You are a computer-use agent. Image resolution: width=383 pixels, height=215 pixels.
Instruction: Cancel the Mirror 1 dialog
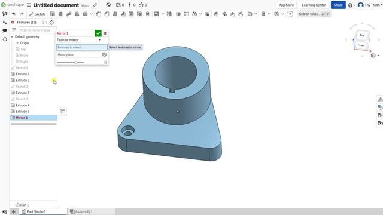105,33
